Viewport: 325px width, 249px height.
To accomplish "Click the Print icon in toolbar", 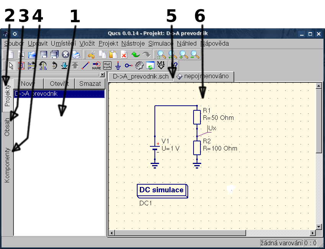I will [76, 54].
